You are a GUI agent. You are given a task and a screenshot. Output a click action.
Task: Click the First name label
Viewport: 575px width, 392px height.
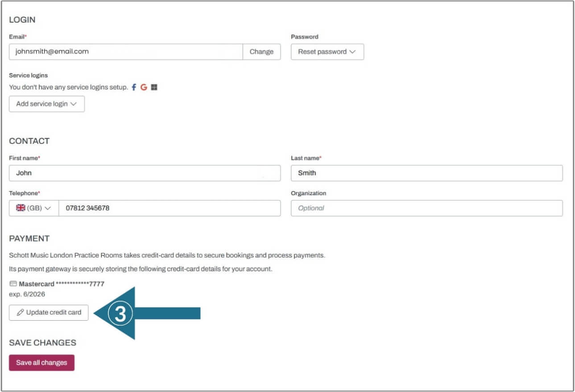[x=25, y=158]
